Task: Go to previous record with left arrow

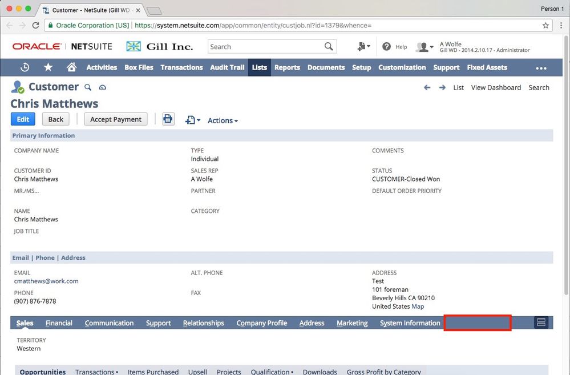Action: click(427, 87)
